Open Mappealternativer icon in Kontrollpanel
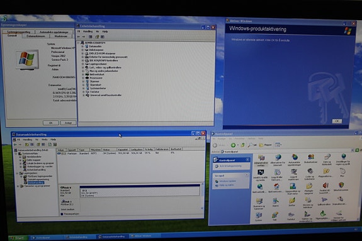This screenshot has width=362, height=241. pos(325,173)
